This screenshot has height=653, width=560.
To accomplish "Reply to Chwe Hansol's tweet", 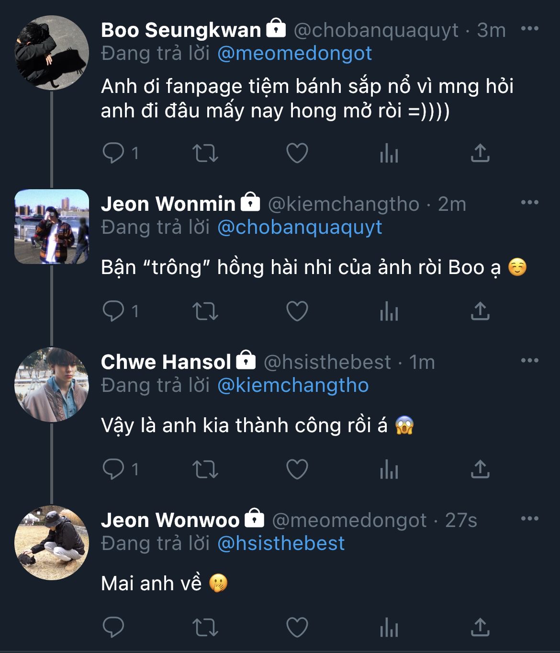I will pos(113,470).
